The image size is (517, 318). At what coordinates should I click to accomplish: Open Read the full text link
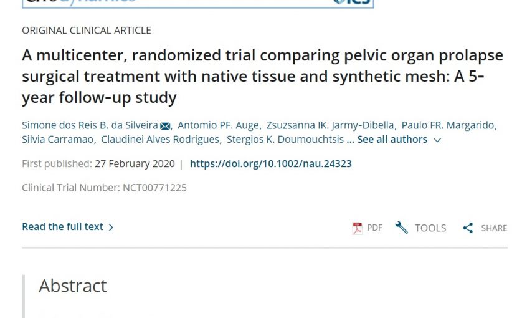[x=62, y=227]
